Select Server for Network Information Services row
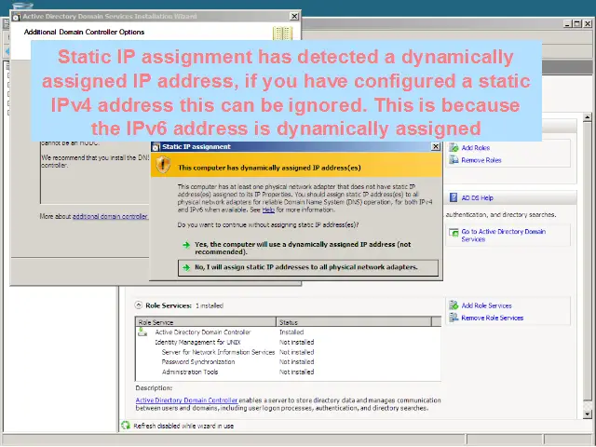This screenshot has width=596, height=447. (x=288, y=352)
